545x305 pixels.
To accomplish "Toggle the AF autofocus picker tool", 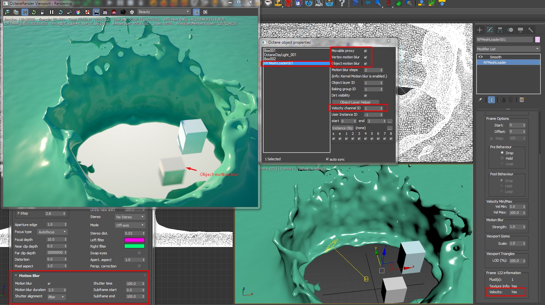I will [x=69, y=12].
